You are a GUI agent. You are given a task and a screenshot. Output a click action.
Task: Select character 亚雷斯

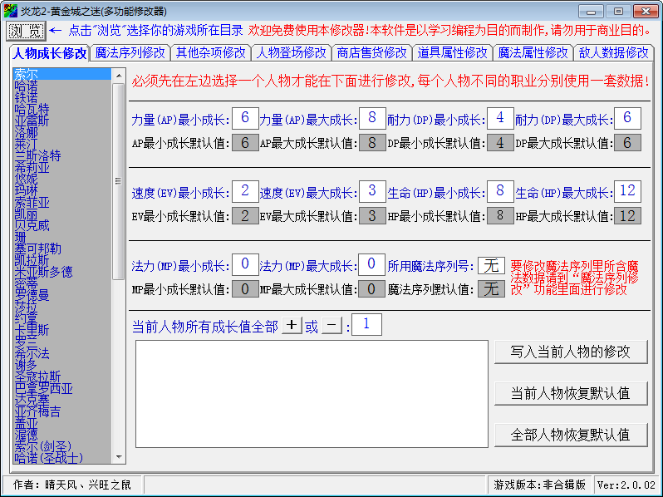[x=62, y=121]
